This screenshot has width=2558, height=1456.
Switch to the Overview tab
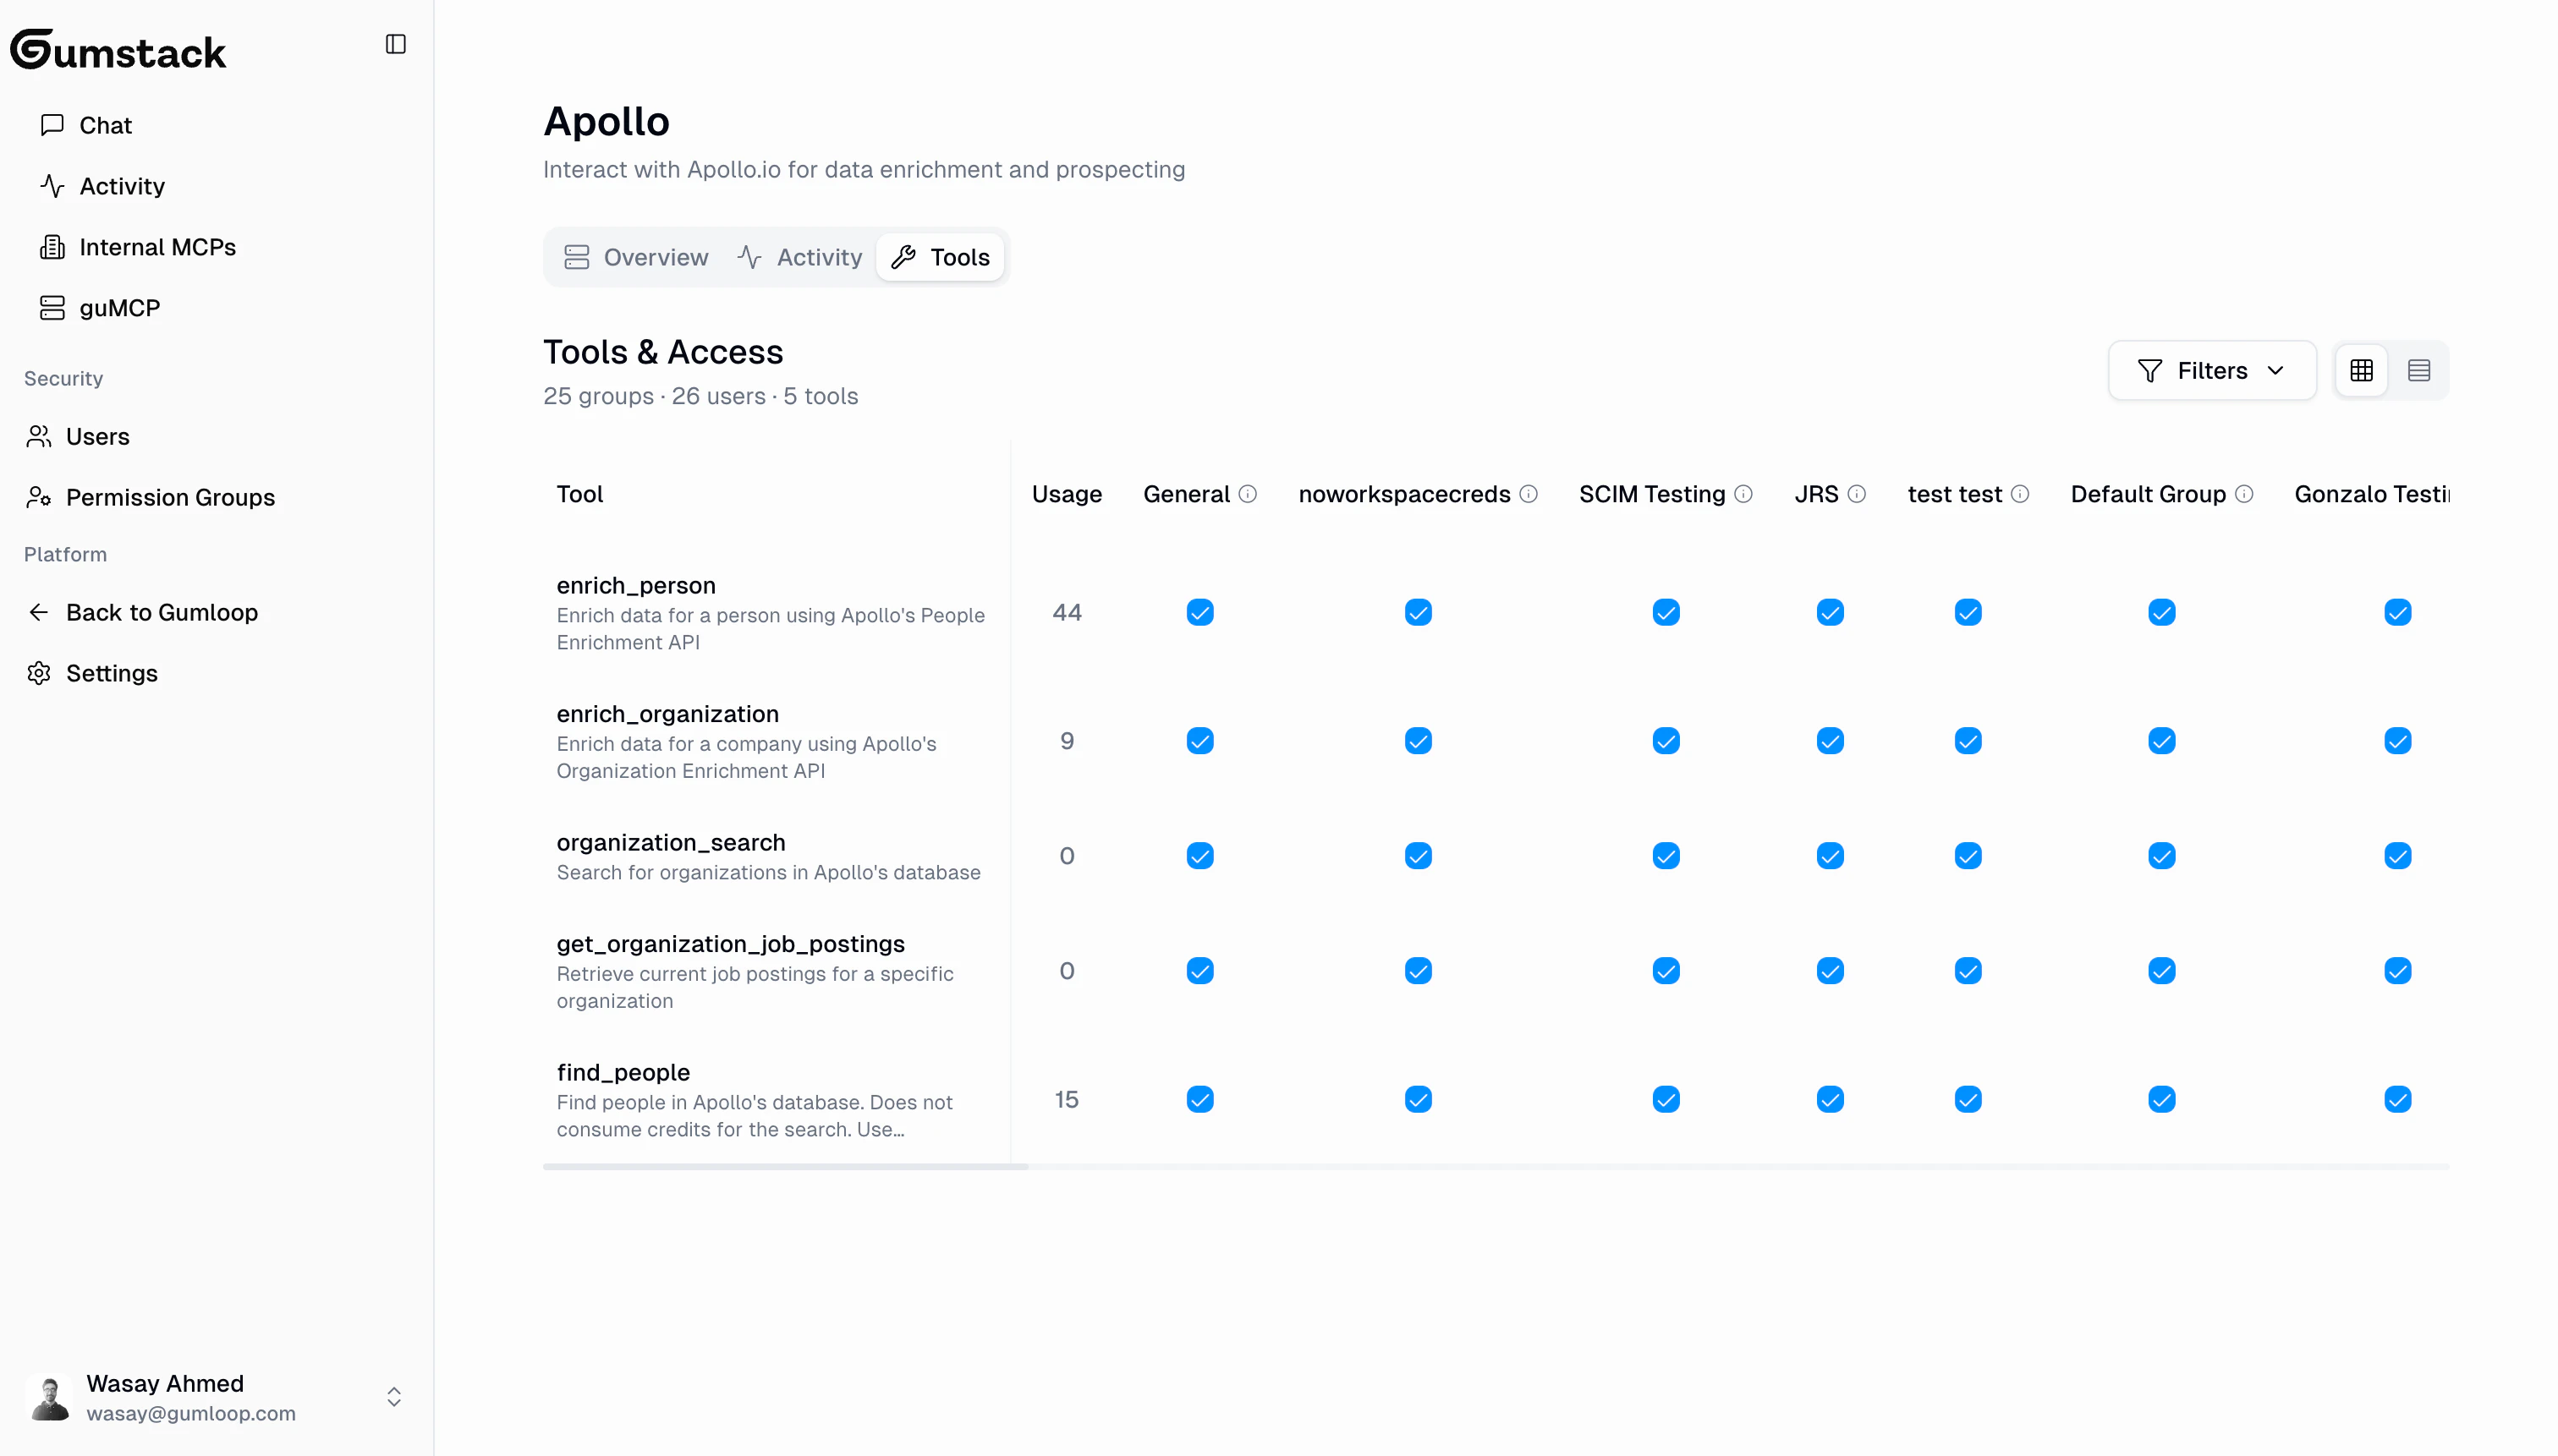(635, 257)
